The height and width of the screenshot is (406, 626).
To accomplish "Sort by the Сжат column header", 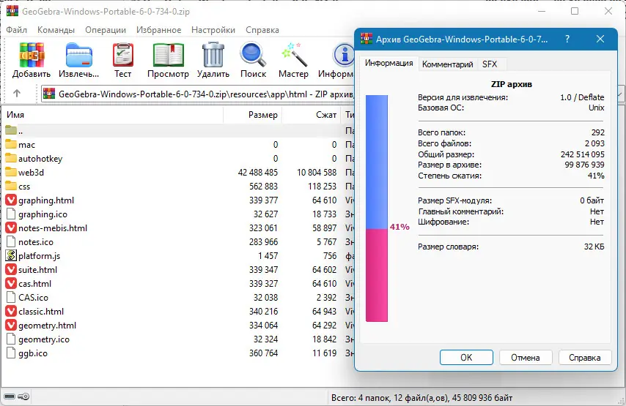I will (312, 115).
